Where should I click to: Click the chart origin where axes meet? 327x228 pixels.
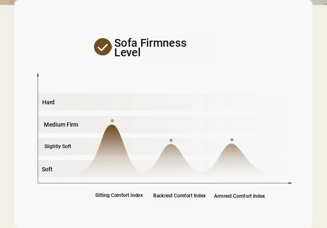(38, 183)
